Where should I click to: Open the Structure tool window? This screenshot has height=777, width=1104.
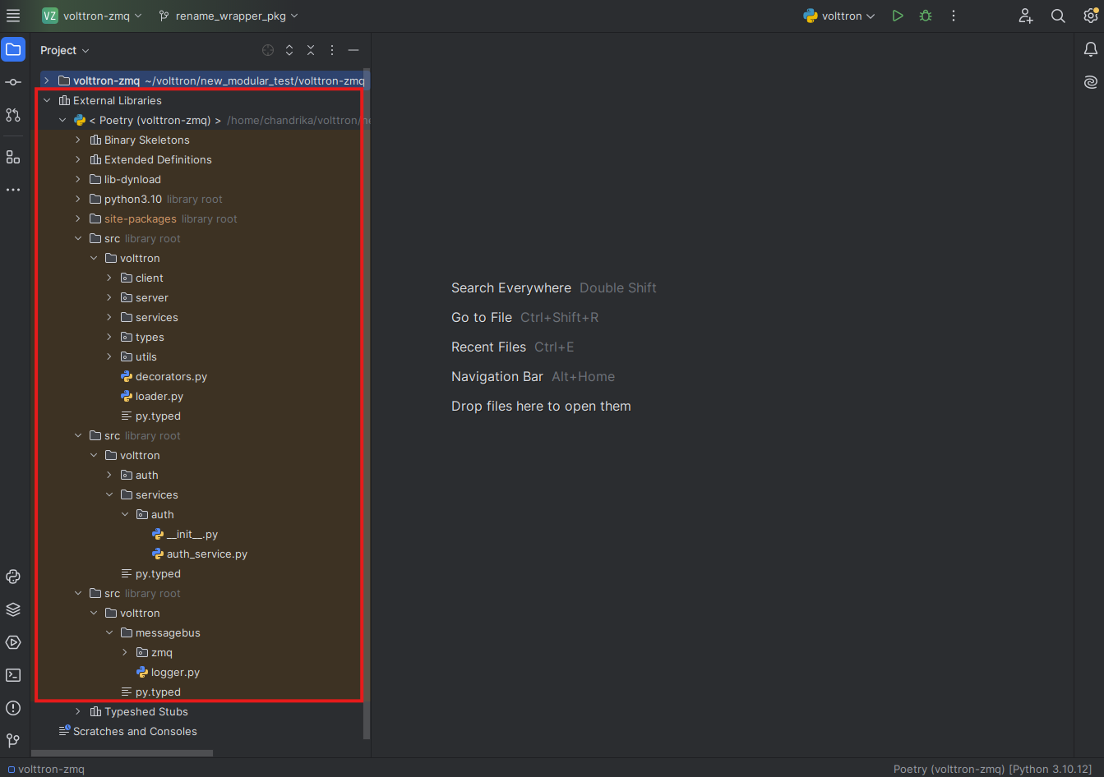click(x=13, y=157)
